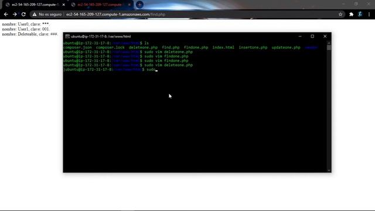Click the current 'sudo' command prompt line

pyautogui.click(x=111, y=69)
